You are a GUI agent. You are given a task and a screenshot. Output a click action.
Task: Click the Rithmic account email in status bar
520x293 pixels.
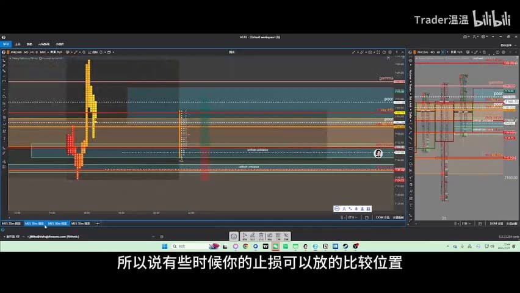(x=54, y=237)
